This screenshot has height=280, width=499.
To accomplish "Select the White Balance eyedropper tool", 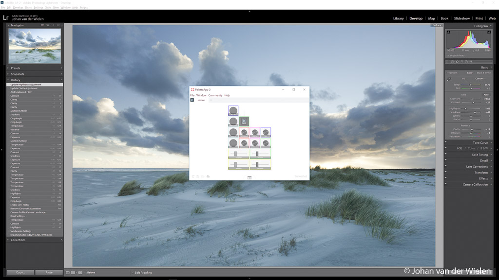I will click(449, 79).
